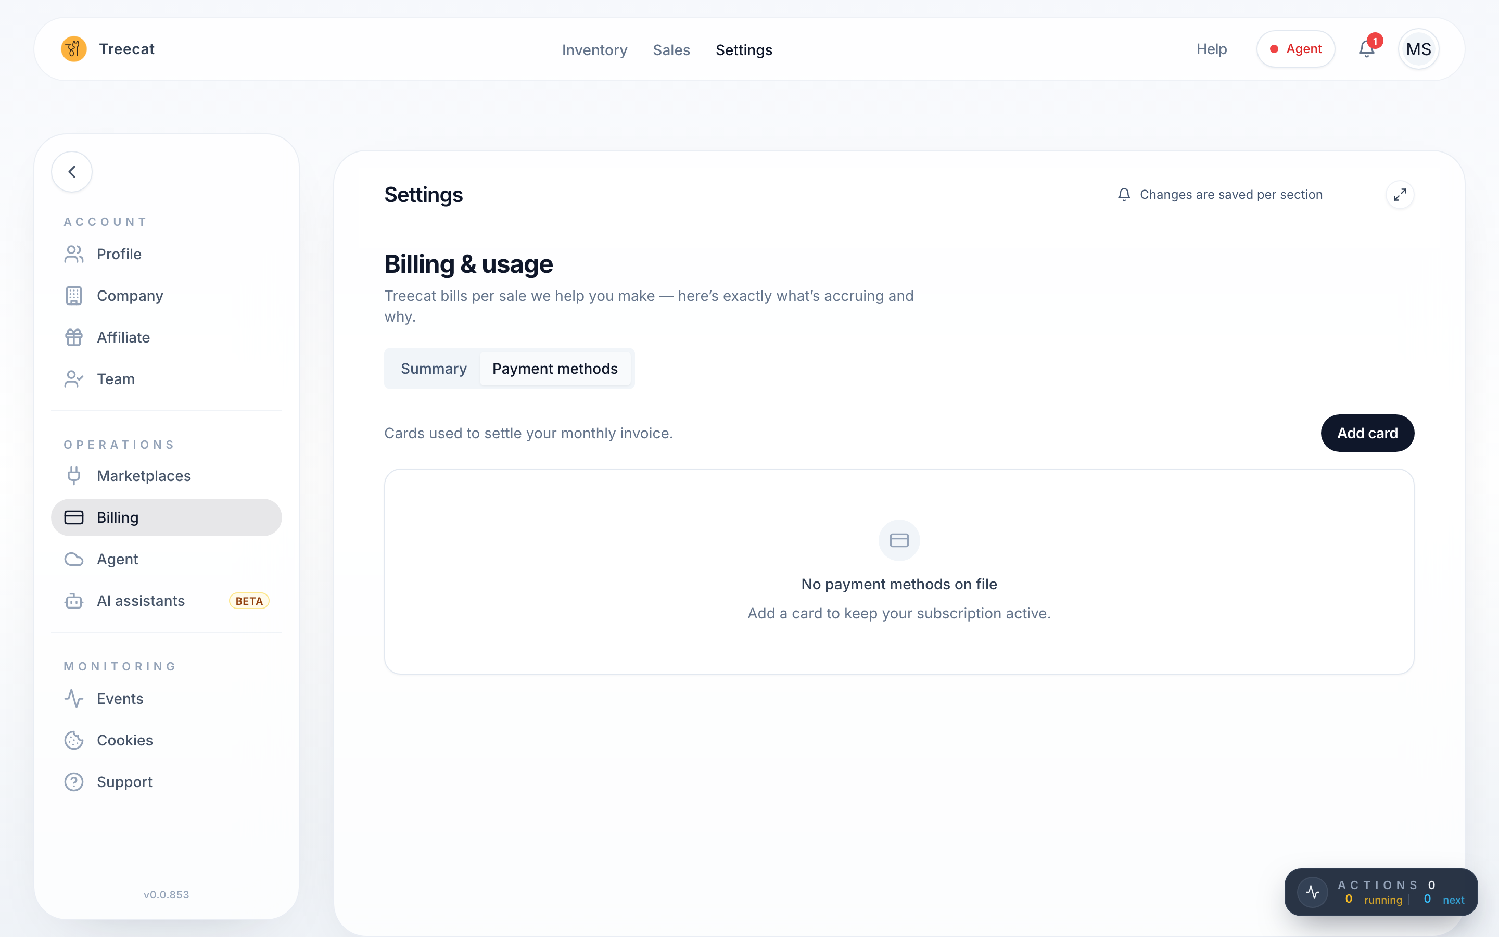
Task: Open Profile settings
Action: (x=166, y=254)
